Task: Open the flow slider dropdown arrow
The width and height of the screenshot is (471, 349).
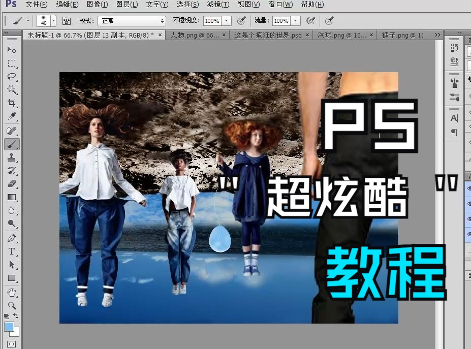Action: point(296,21)
